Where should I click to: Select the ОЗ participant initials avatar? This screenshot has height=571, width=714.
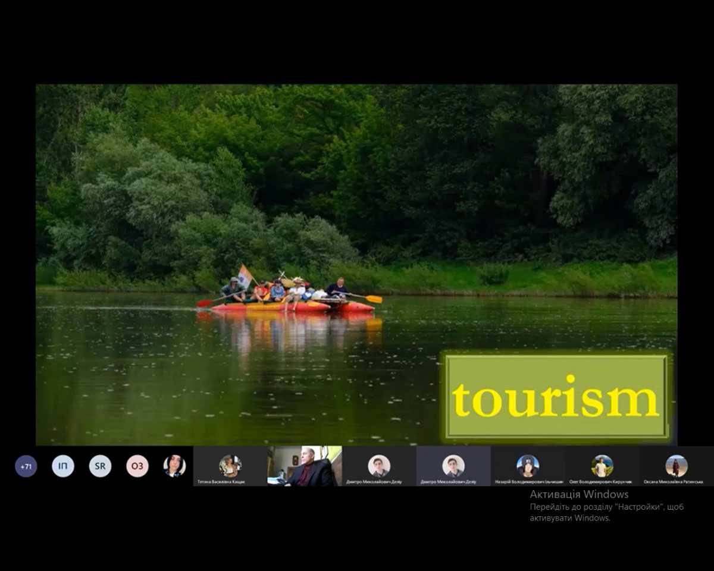(x=137, y=466)
